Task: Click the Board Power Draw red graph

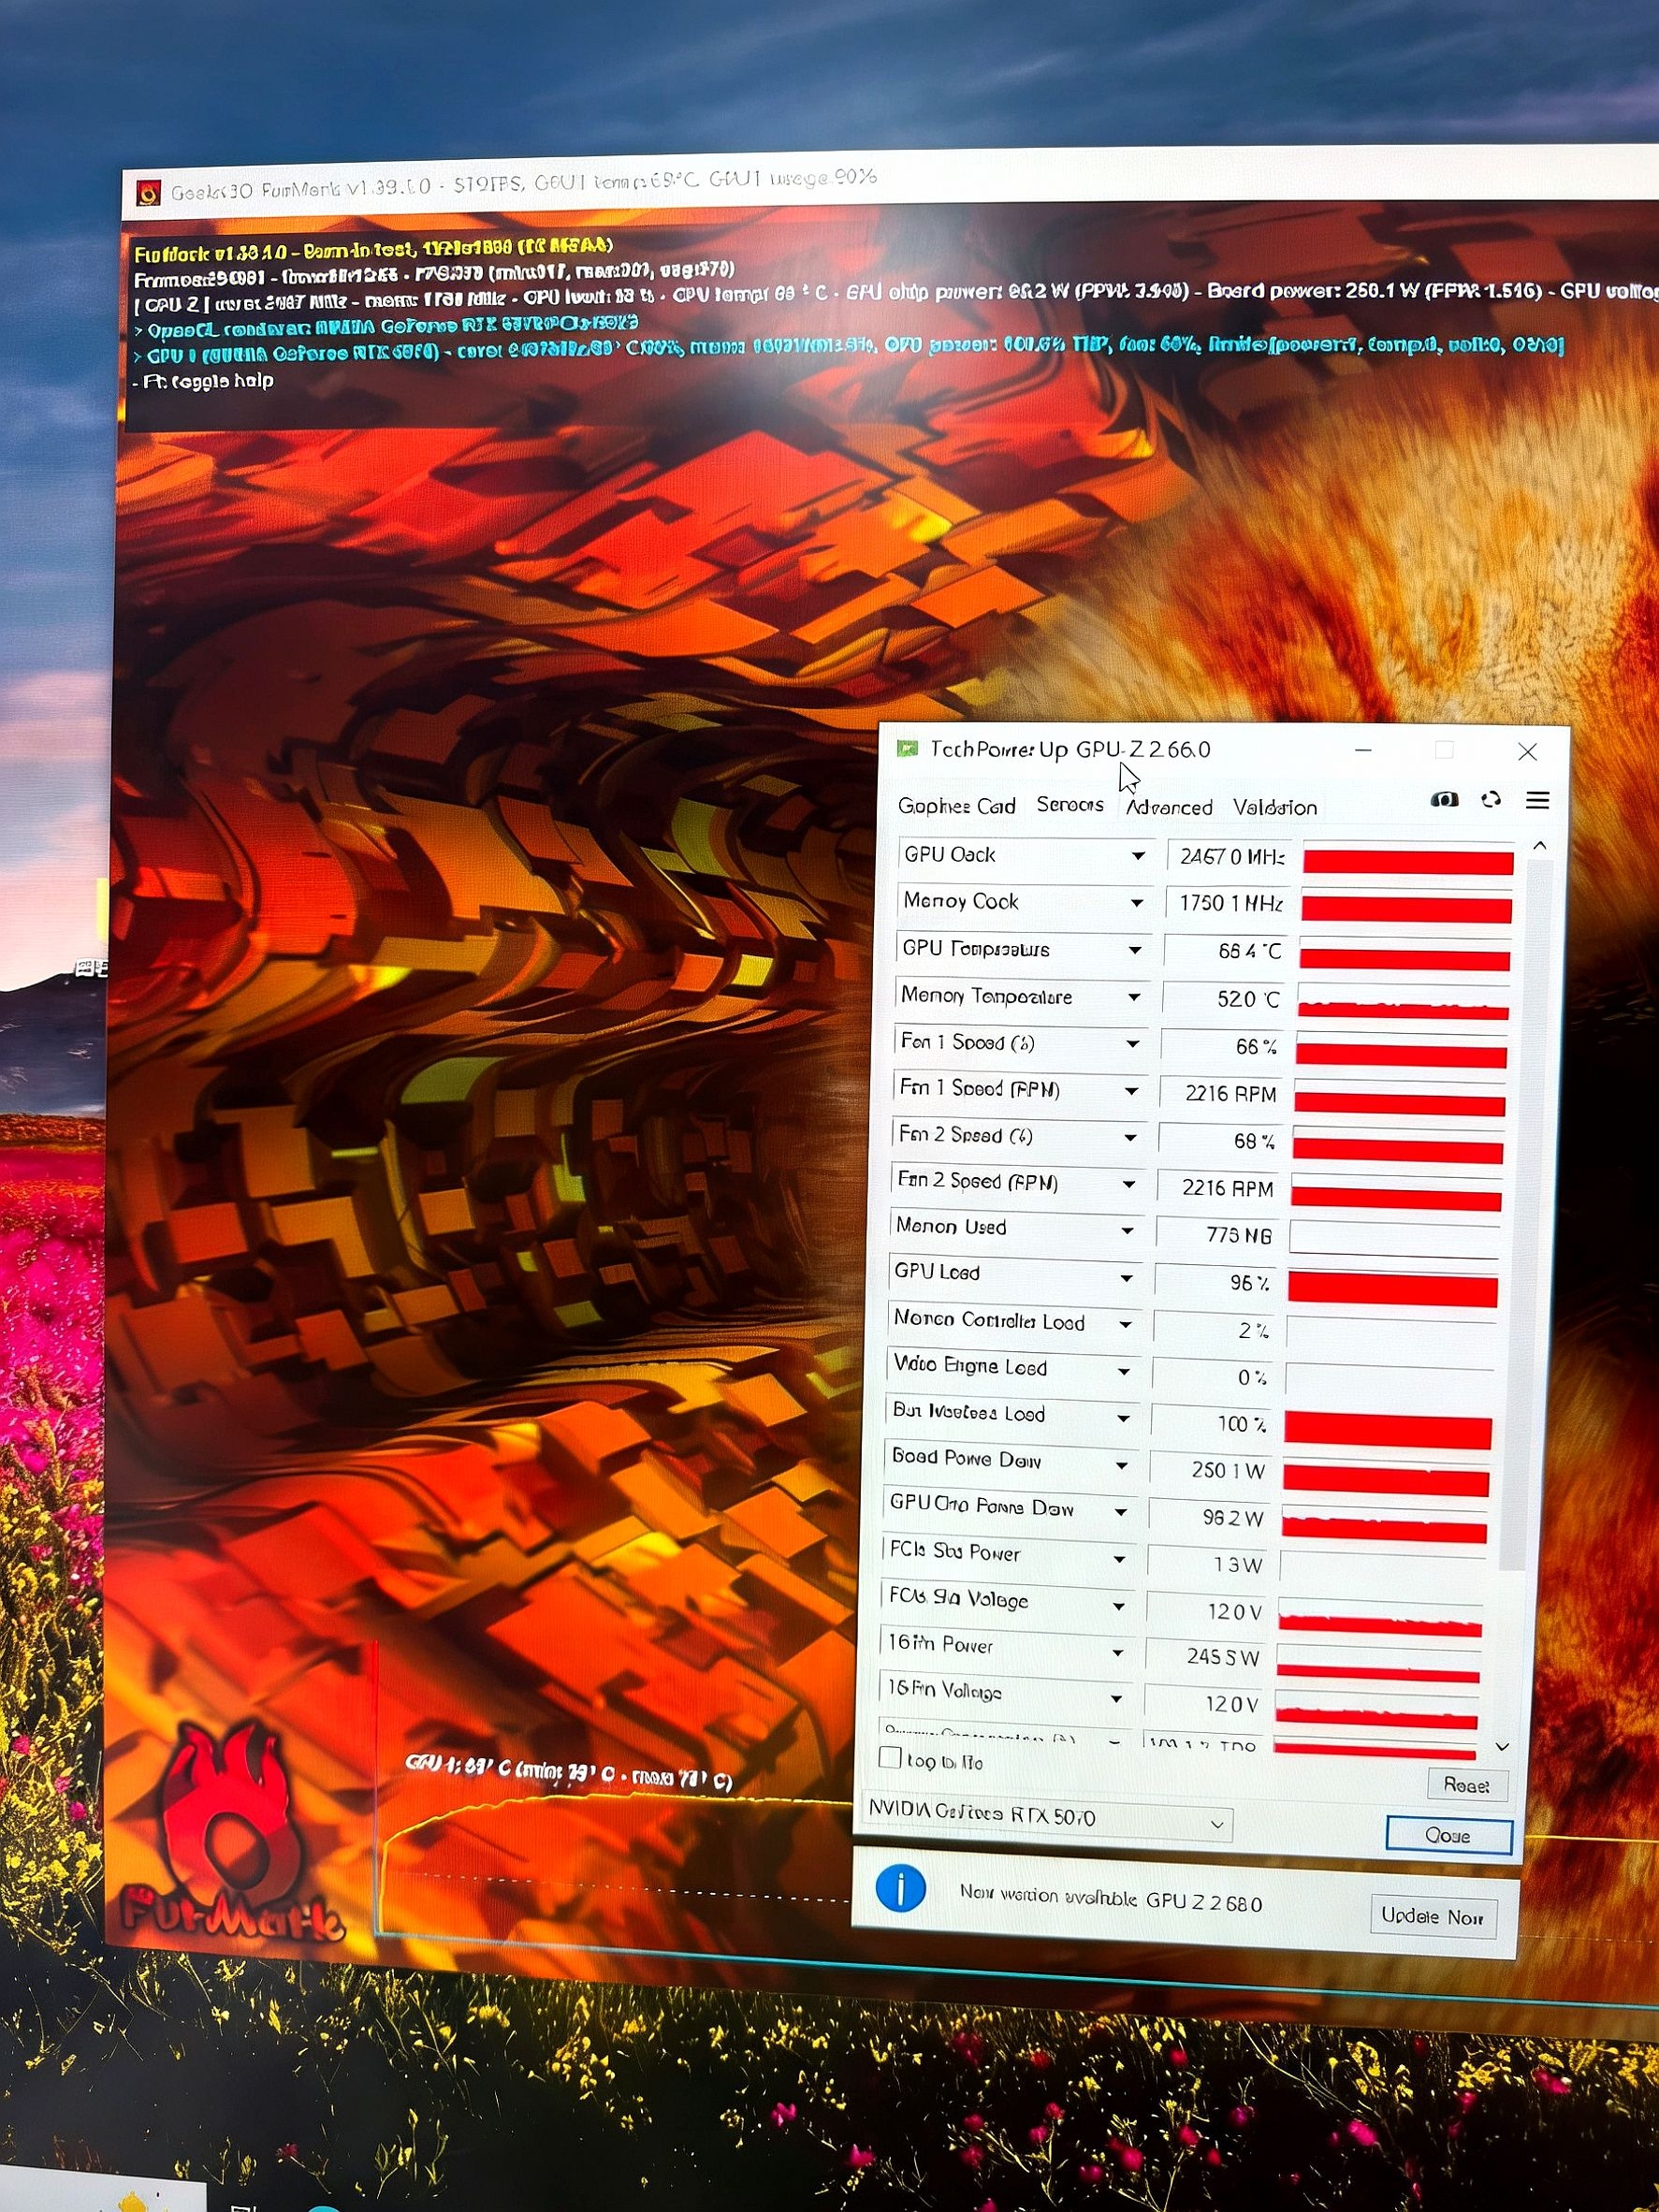Action: point(1386,1480)
